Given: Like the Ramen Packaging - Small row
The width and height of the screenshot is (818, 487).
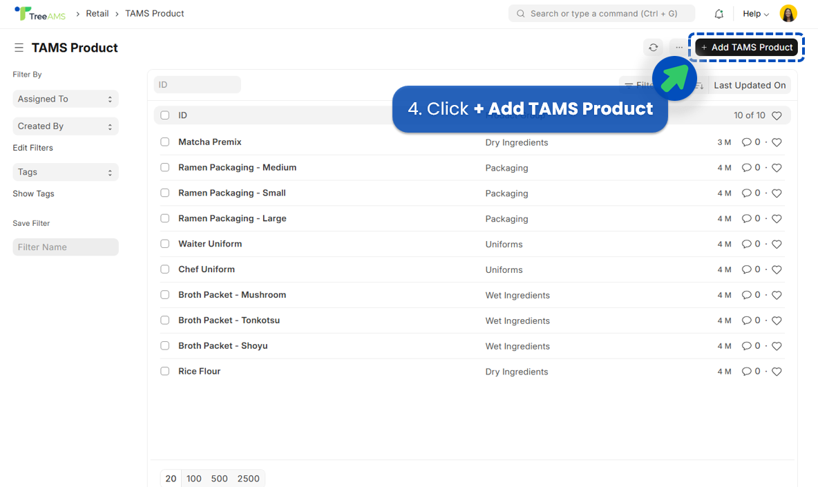Looking at the screenshot, I should tap(777, 193).
